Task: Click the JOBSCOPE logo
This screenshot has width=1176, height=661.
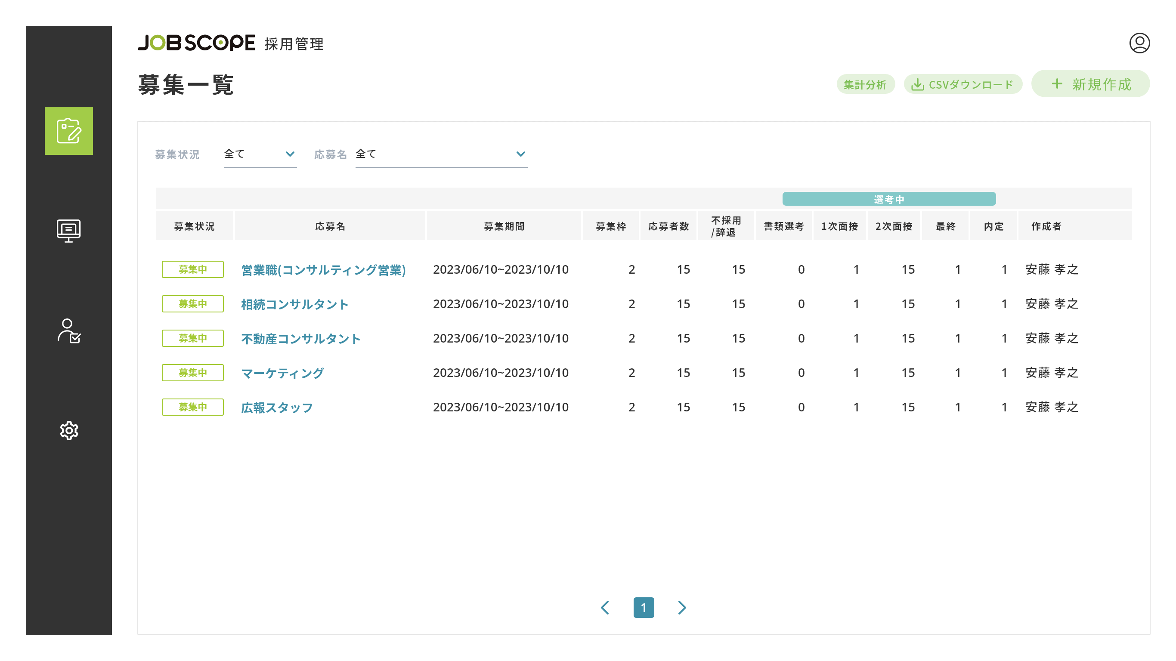Action: [x=196, y=43]
